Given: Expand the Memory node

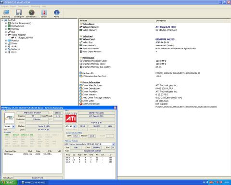Looking at the screenshot, I should (x=6, y=29).
